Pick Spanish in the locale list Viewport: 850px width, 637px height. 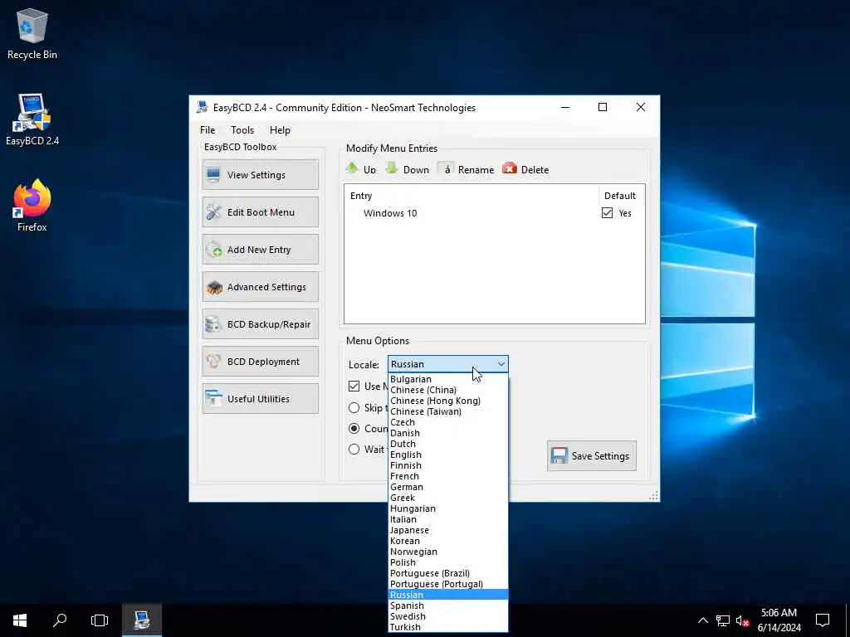pyautogui.click(x=448, y=605)
